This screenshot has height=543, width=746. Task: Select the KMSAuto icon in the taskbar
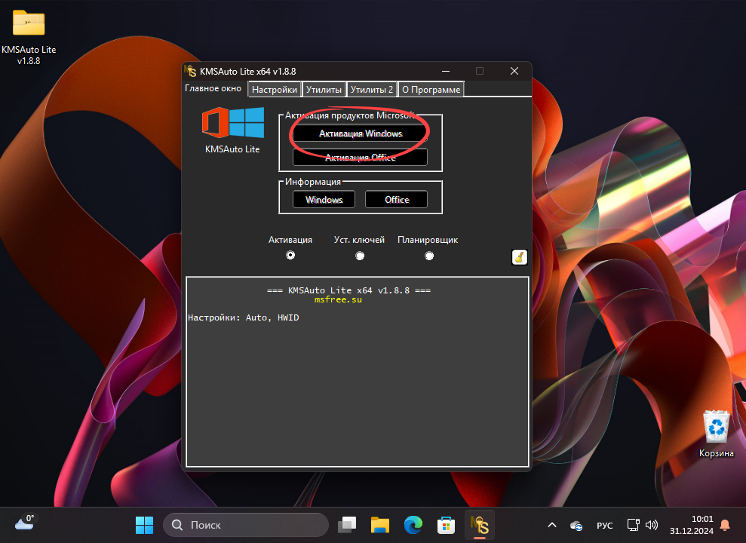click(480, 524)
